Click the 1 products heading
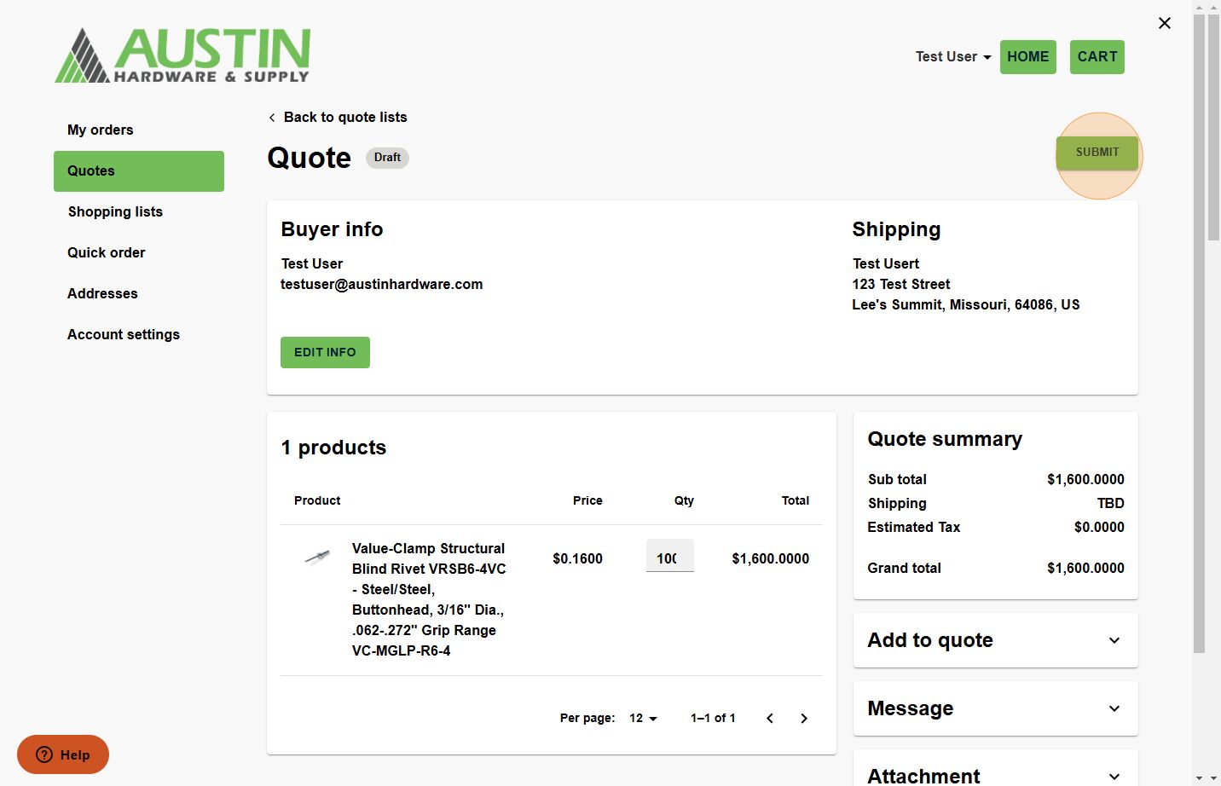 (x=333, y=448)
